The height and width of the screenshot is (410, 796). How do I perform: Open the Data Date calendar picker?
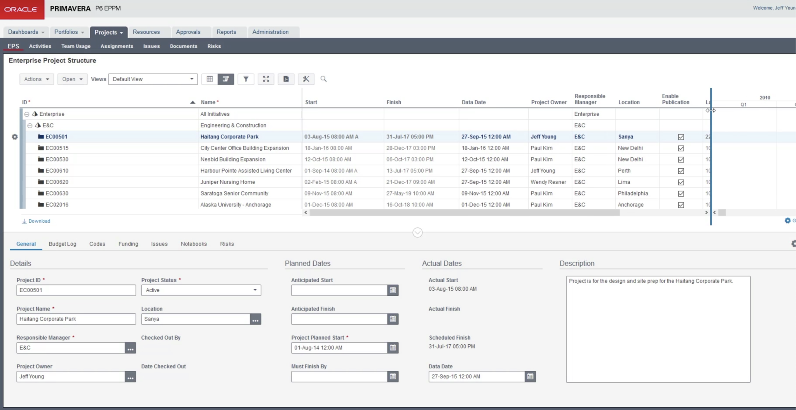tap(530, 376)
